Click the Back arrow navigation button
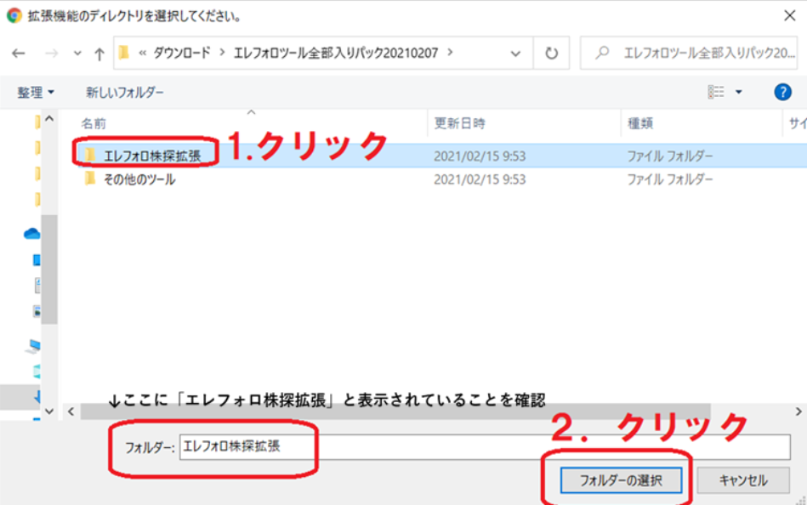Viewport: 807px width, 505px height. pyautogui.click(x=19, y=53)
